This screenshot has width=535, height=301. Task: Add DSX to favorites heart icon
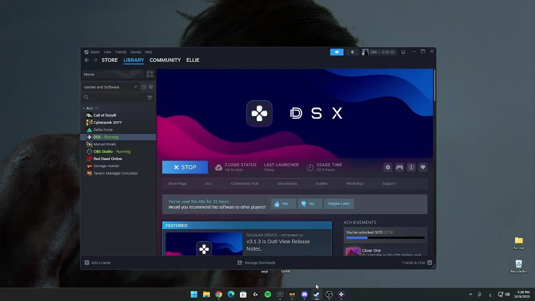coord(423,167)
